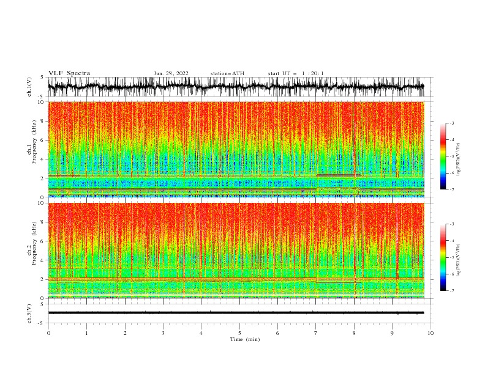Viewport: 485px width, 374px height.
Task: Click the ch.1 log(PSD) color bar label
Action: tap(459, 159)
